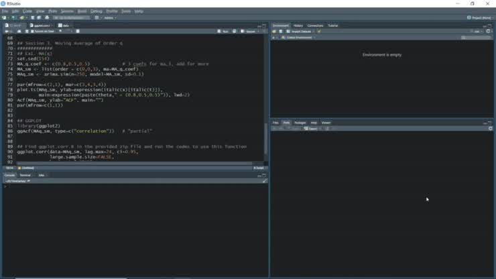Maximize the console pane

click(x=264, y=175)
